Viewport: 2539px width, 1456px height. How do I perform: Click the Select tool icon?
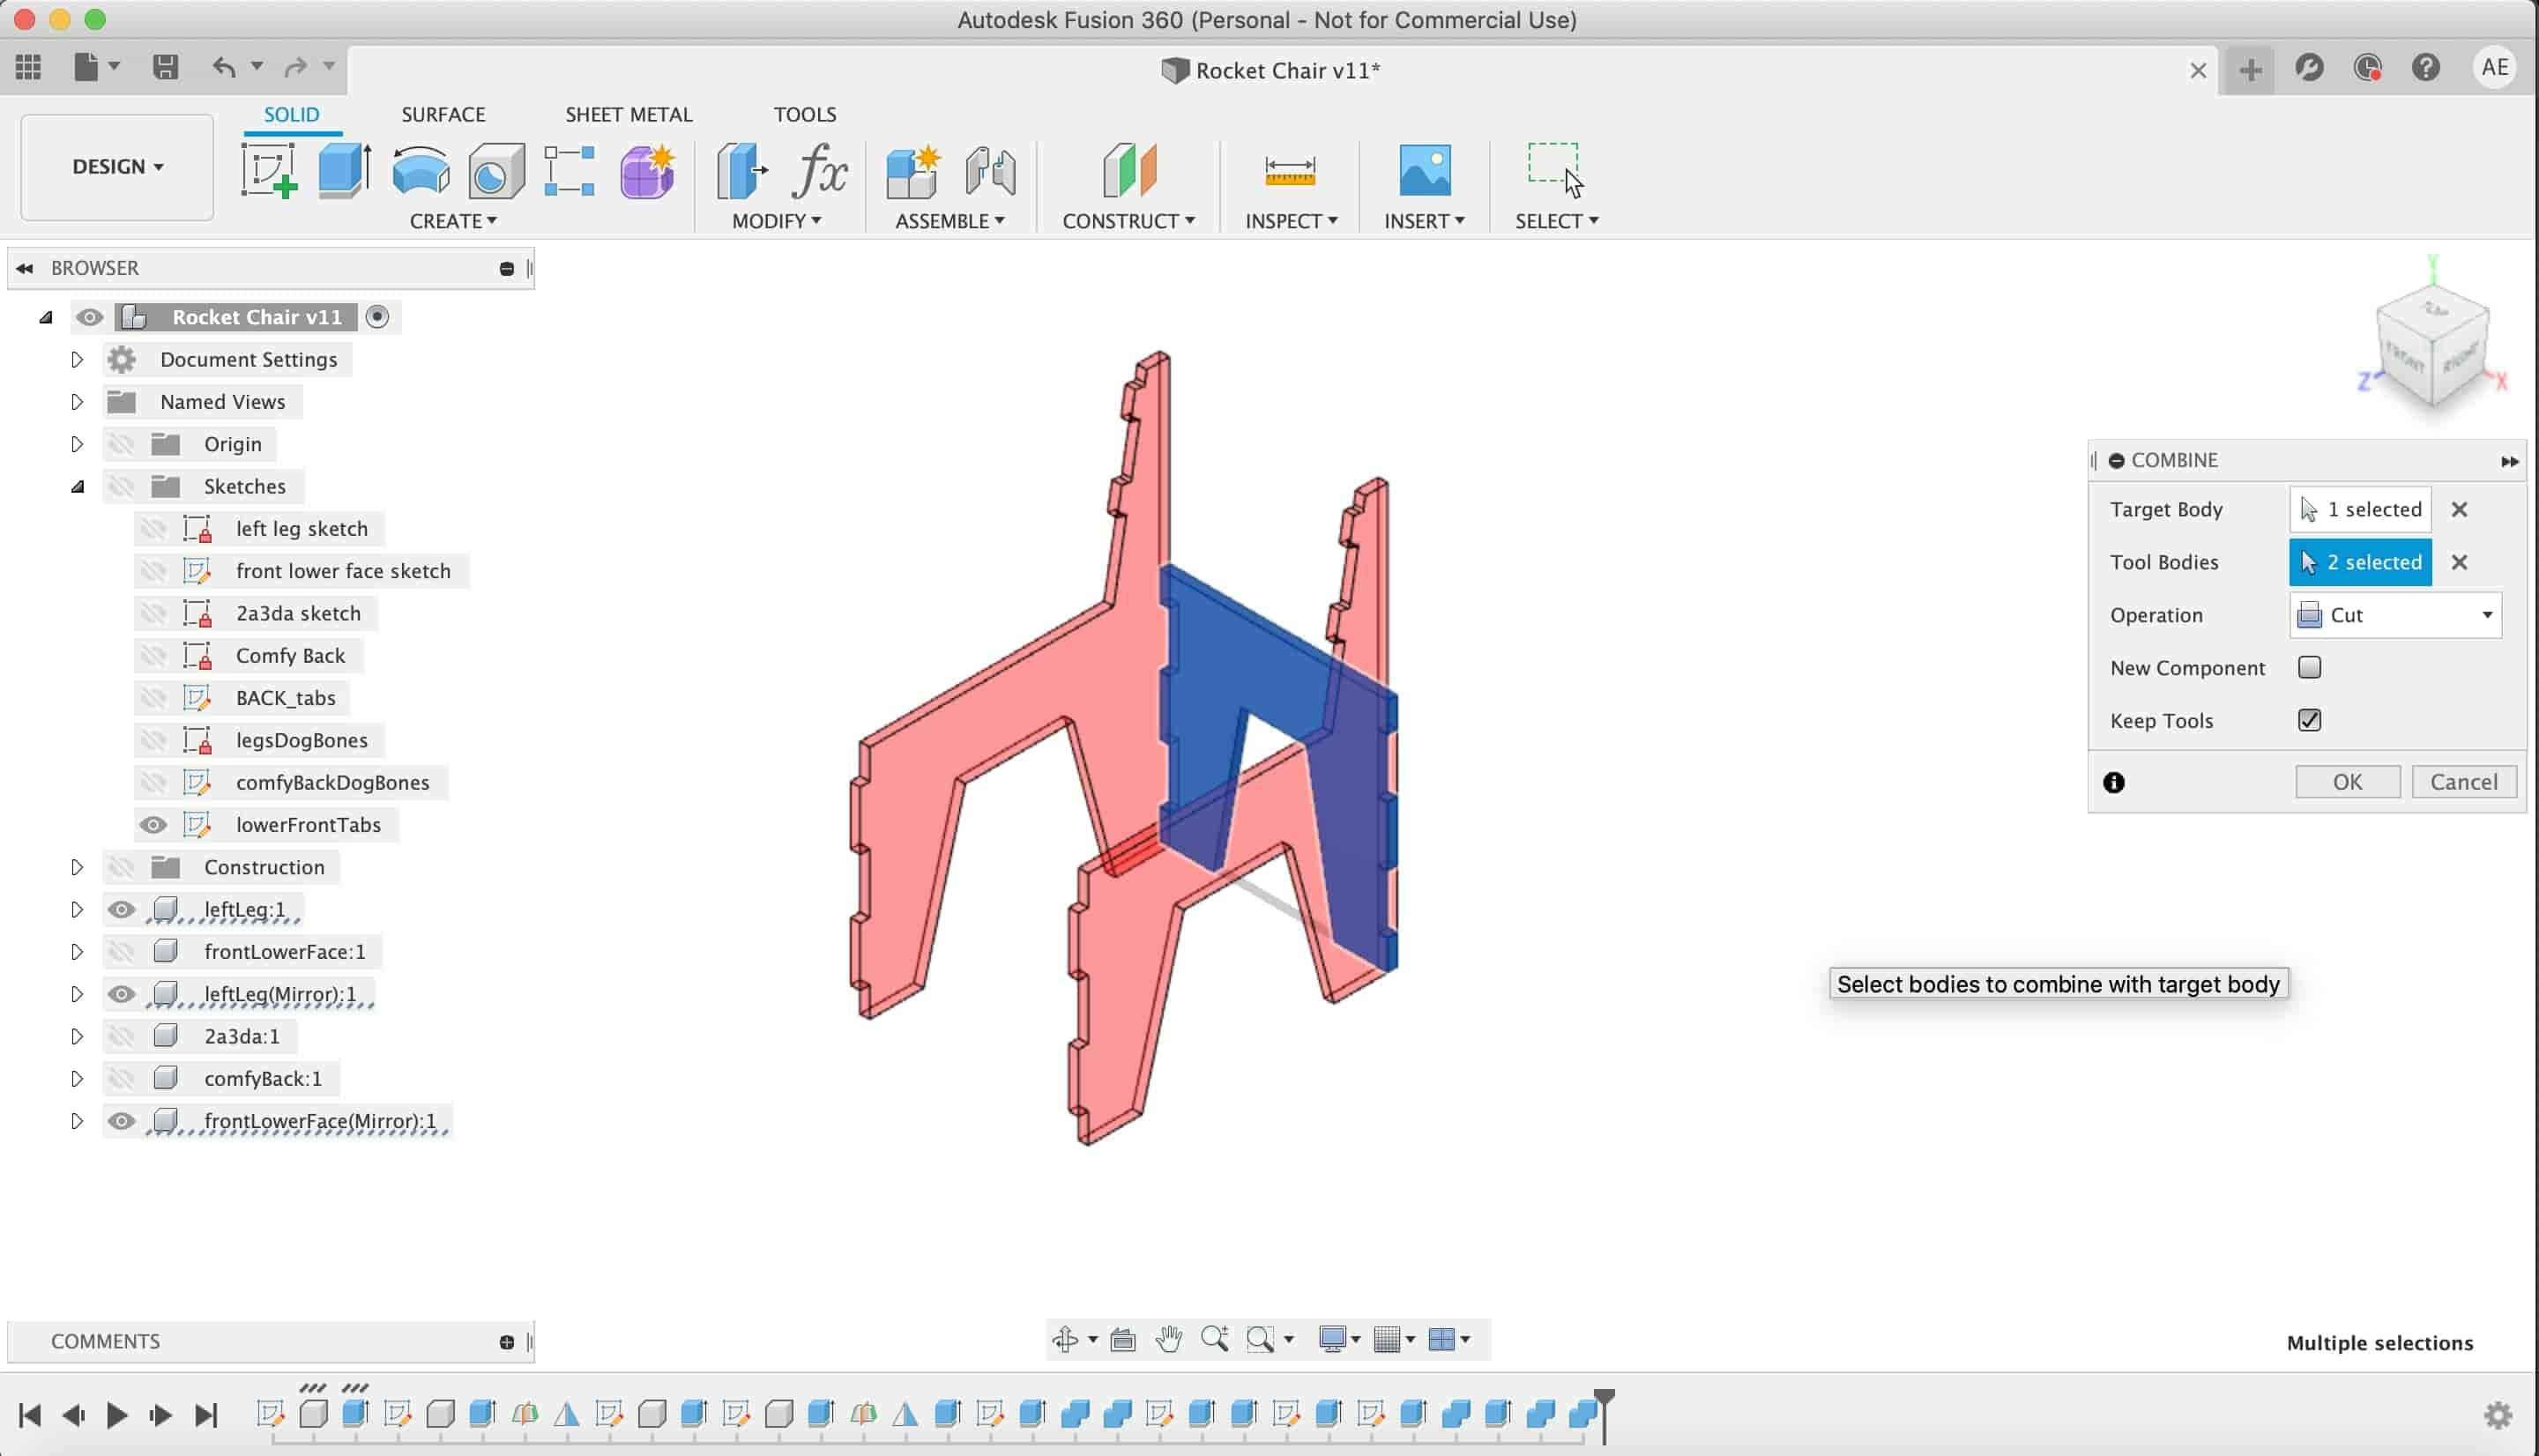point(1556,170)
